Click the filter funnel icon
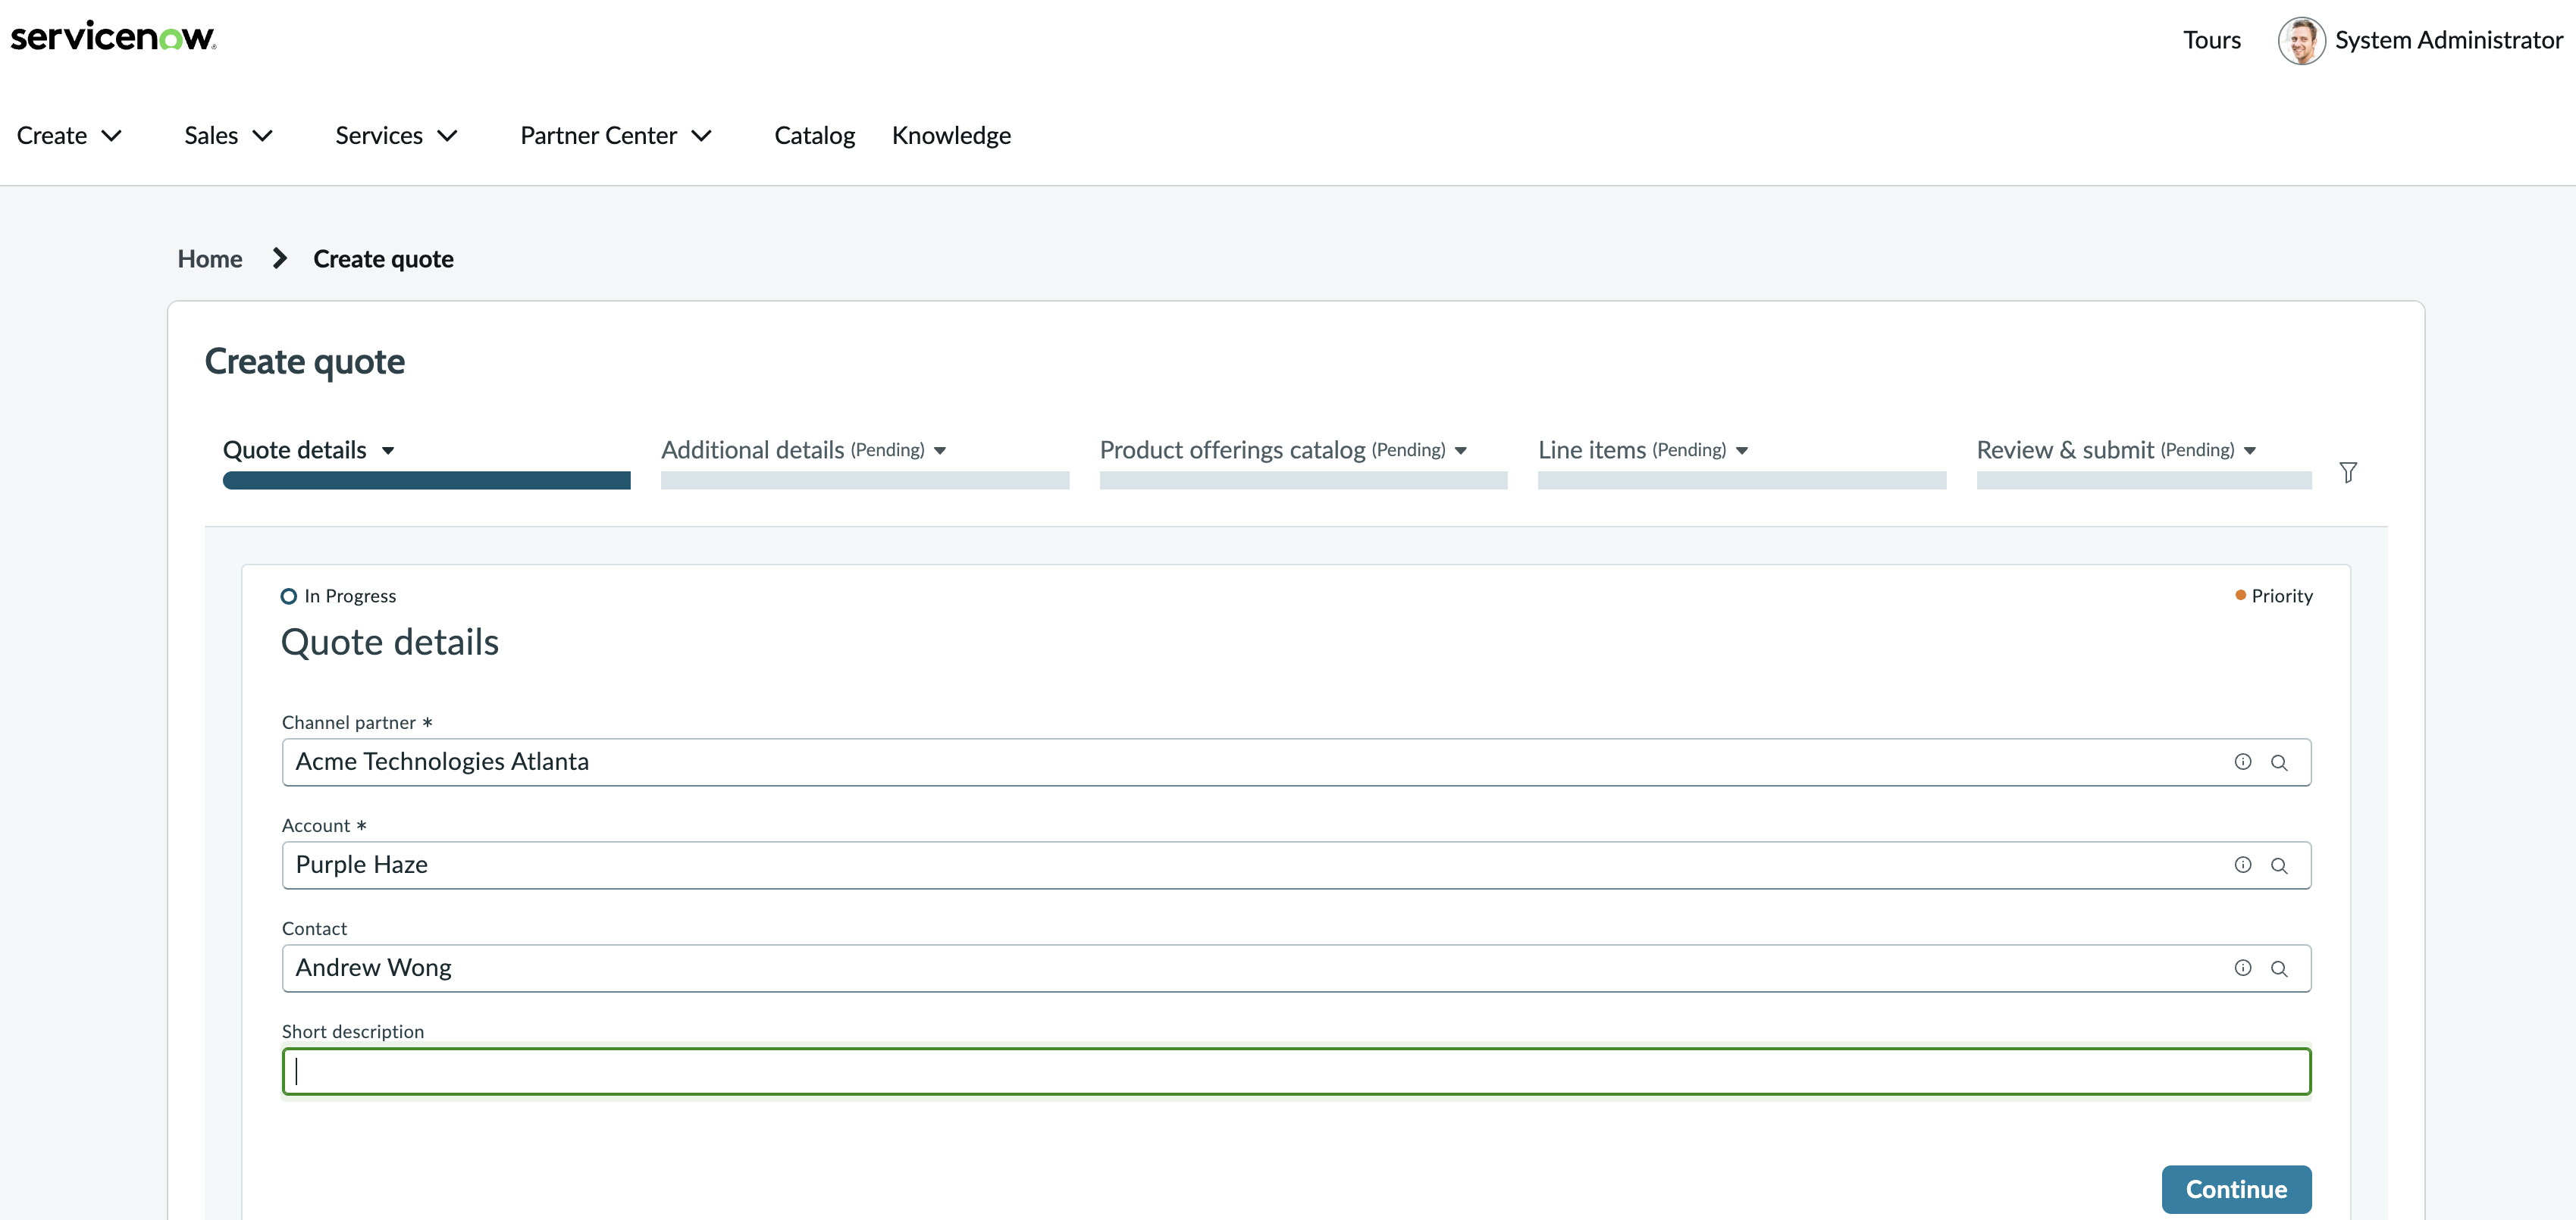This screenshot has height=1220, width=2576. tap(2348, 473)
